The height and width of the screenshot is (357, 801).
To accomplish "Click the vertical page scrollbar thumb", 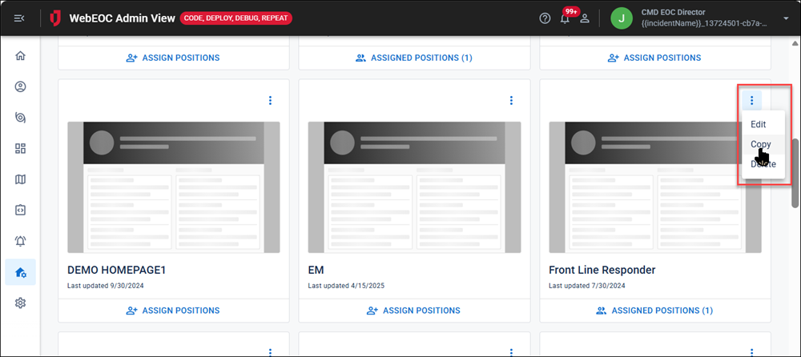I will point(795,173).
